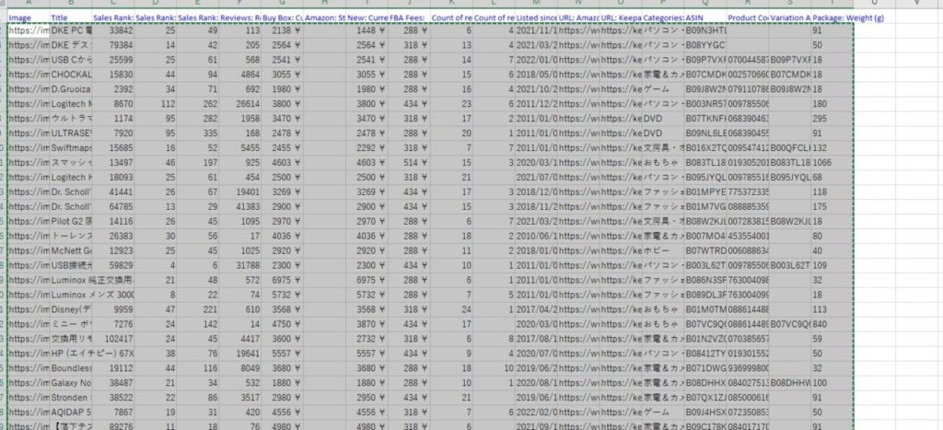The image size is (943, 430).
Task: Select the package weight value 1066
Action: pos(832,162)
